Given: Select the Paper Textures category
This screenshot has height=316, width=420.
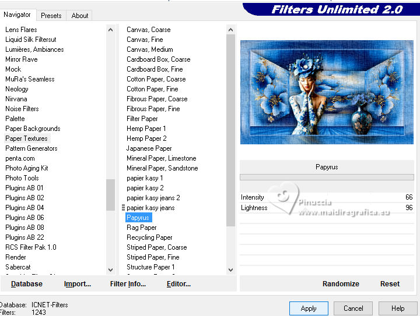Looking at the screenshot, I should (26, 139).
